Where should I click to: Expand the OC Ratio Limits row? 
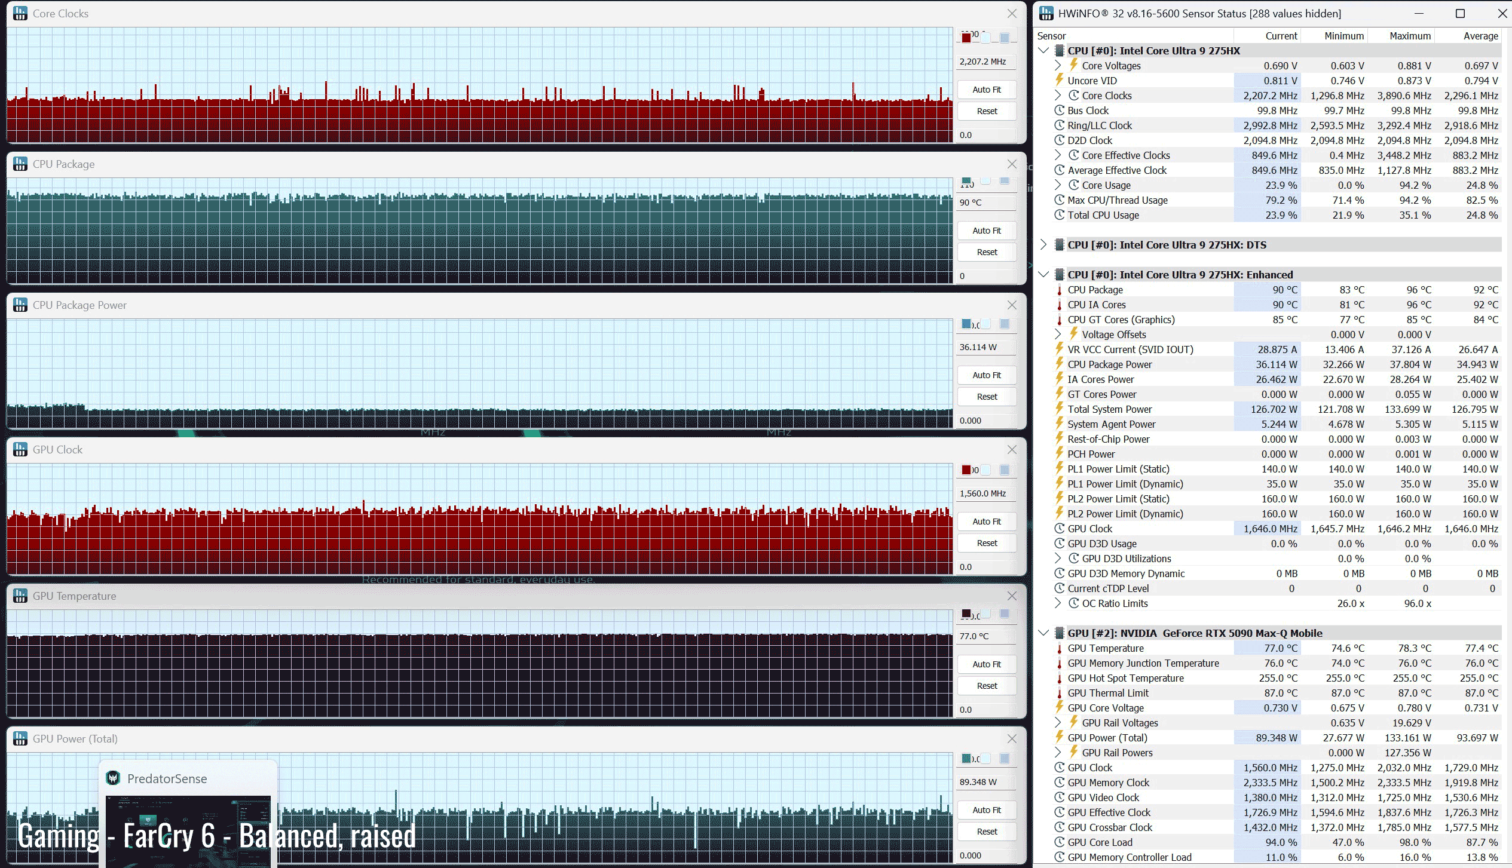(x=1058, y=603)
